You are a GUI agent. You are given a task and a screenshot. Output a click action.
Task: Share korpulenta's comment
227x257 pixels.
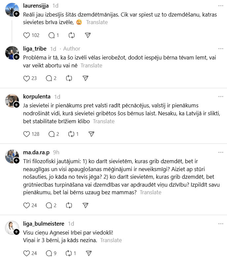coord(92,134)
